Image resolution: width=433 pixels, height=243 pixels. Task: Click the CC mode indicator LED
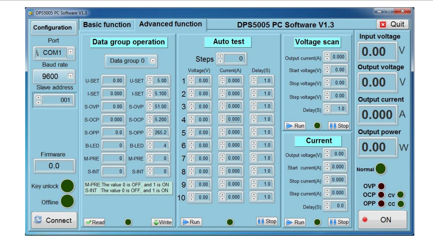point(401,204)
